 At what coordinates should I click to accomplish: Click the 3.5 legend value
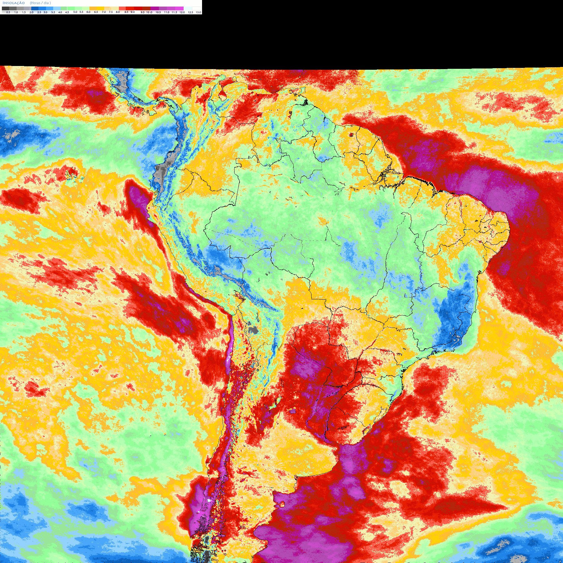(x=53, y=12)
